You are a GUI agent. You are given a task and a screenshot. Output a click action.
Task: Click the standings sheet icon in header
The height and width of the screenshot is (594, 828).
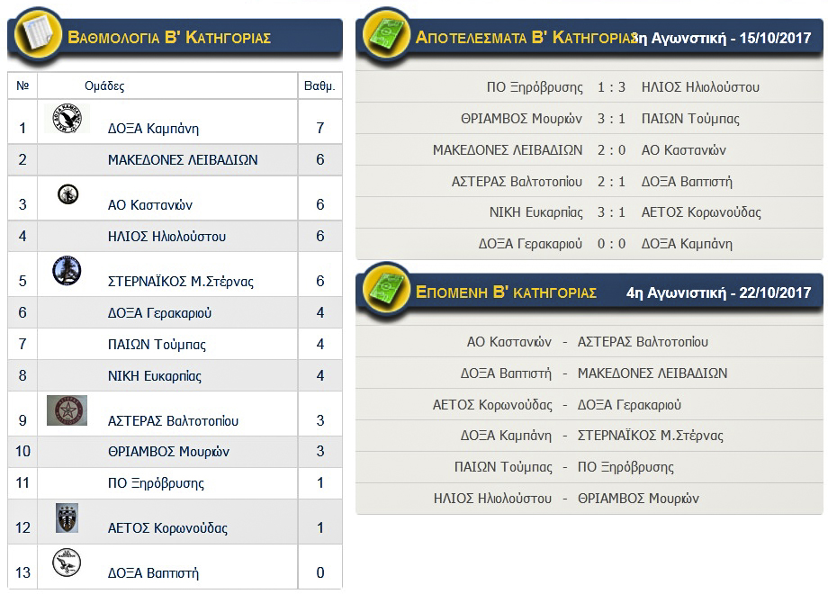(x=35, y=37)
